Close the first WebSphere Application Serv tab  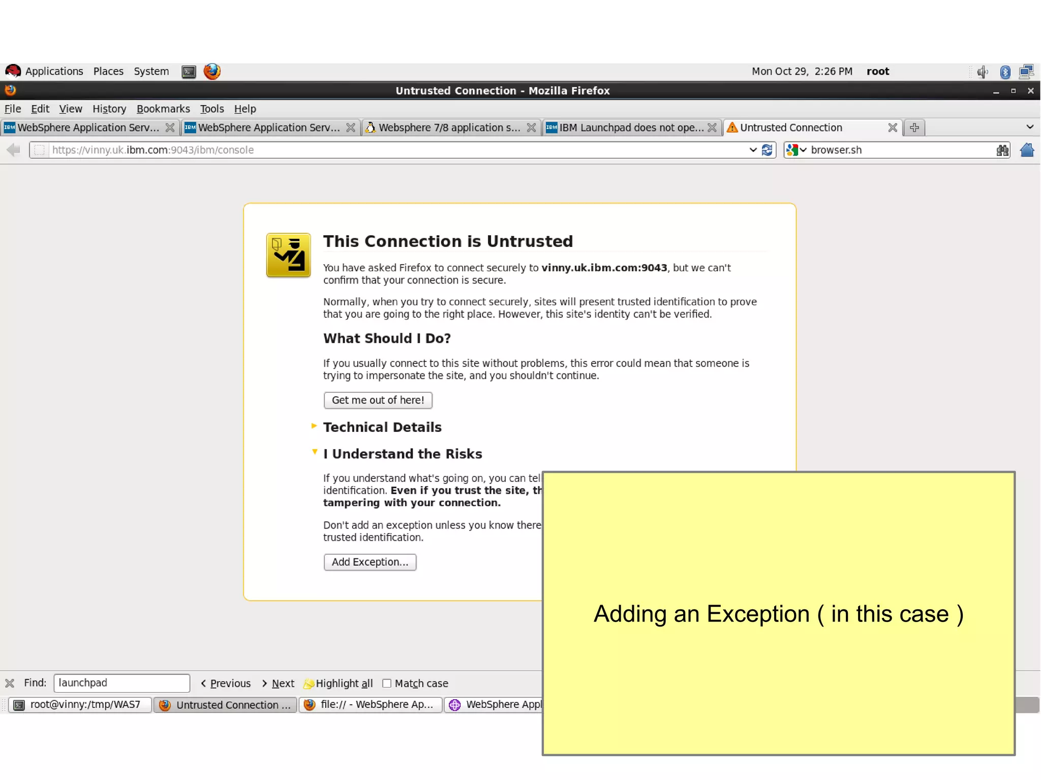tap(170, 128)
